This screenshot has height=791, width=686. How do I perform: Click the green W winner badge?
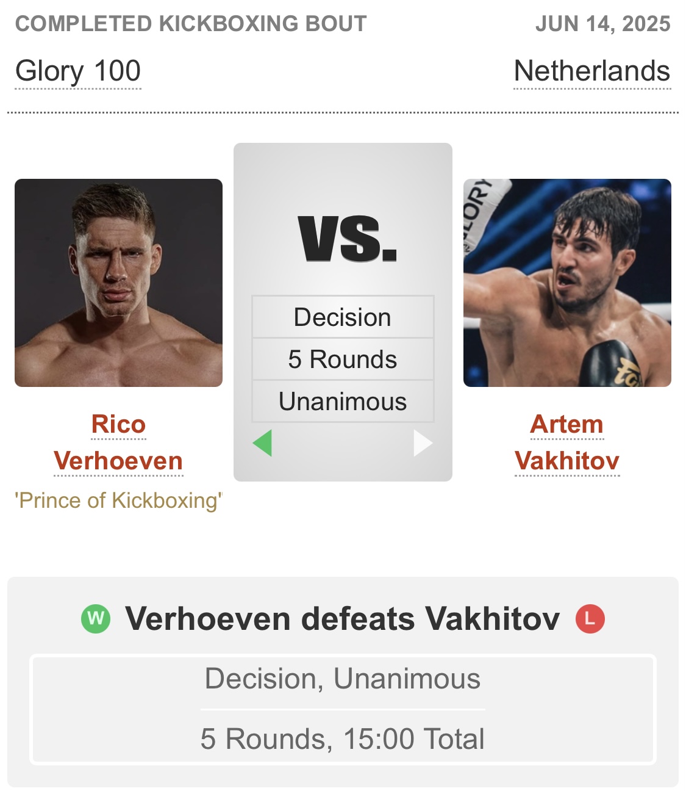point(96,619)
